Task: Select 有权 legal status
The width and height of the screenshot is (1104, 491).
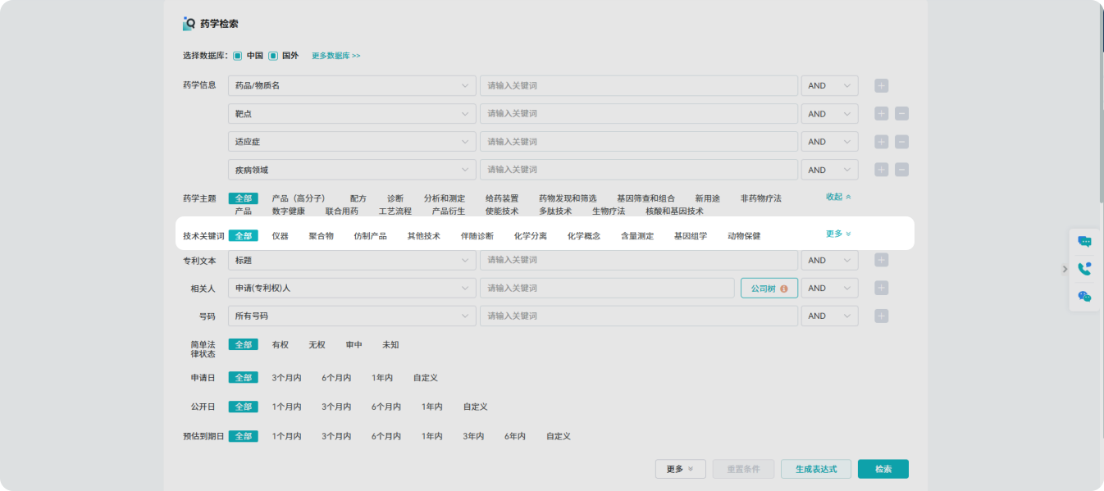Action: pos(281,345)
